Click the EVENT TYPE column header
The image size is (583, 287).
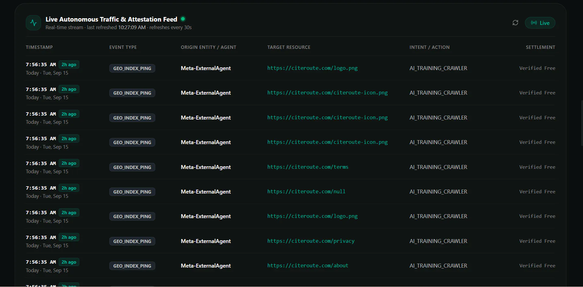(x=123, y=47)
